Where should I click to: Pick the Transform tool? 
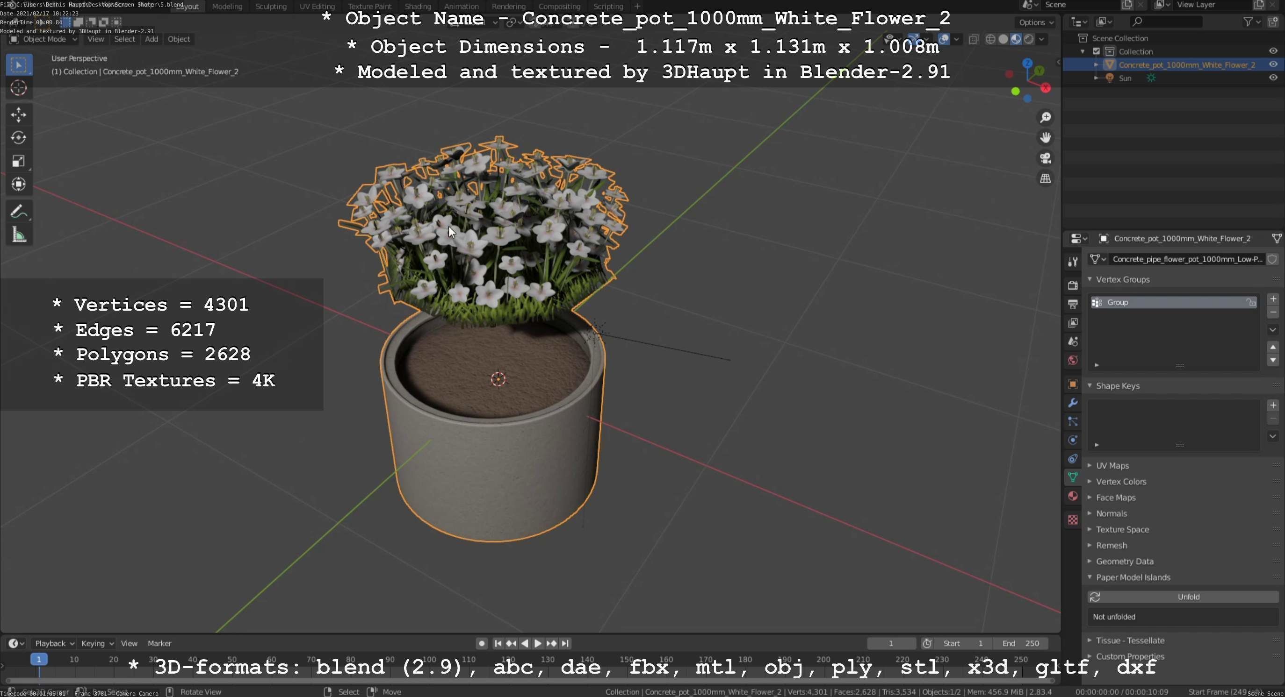coord(19,185)
